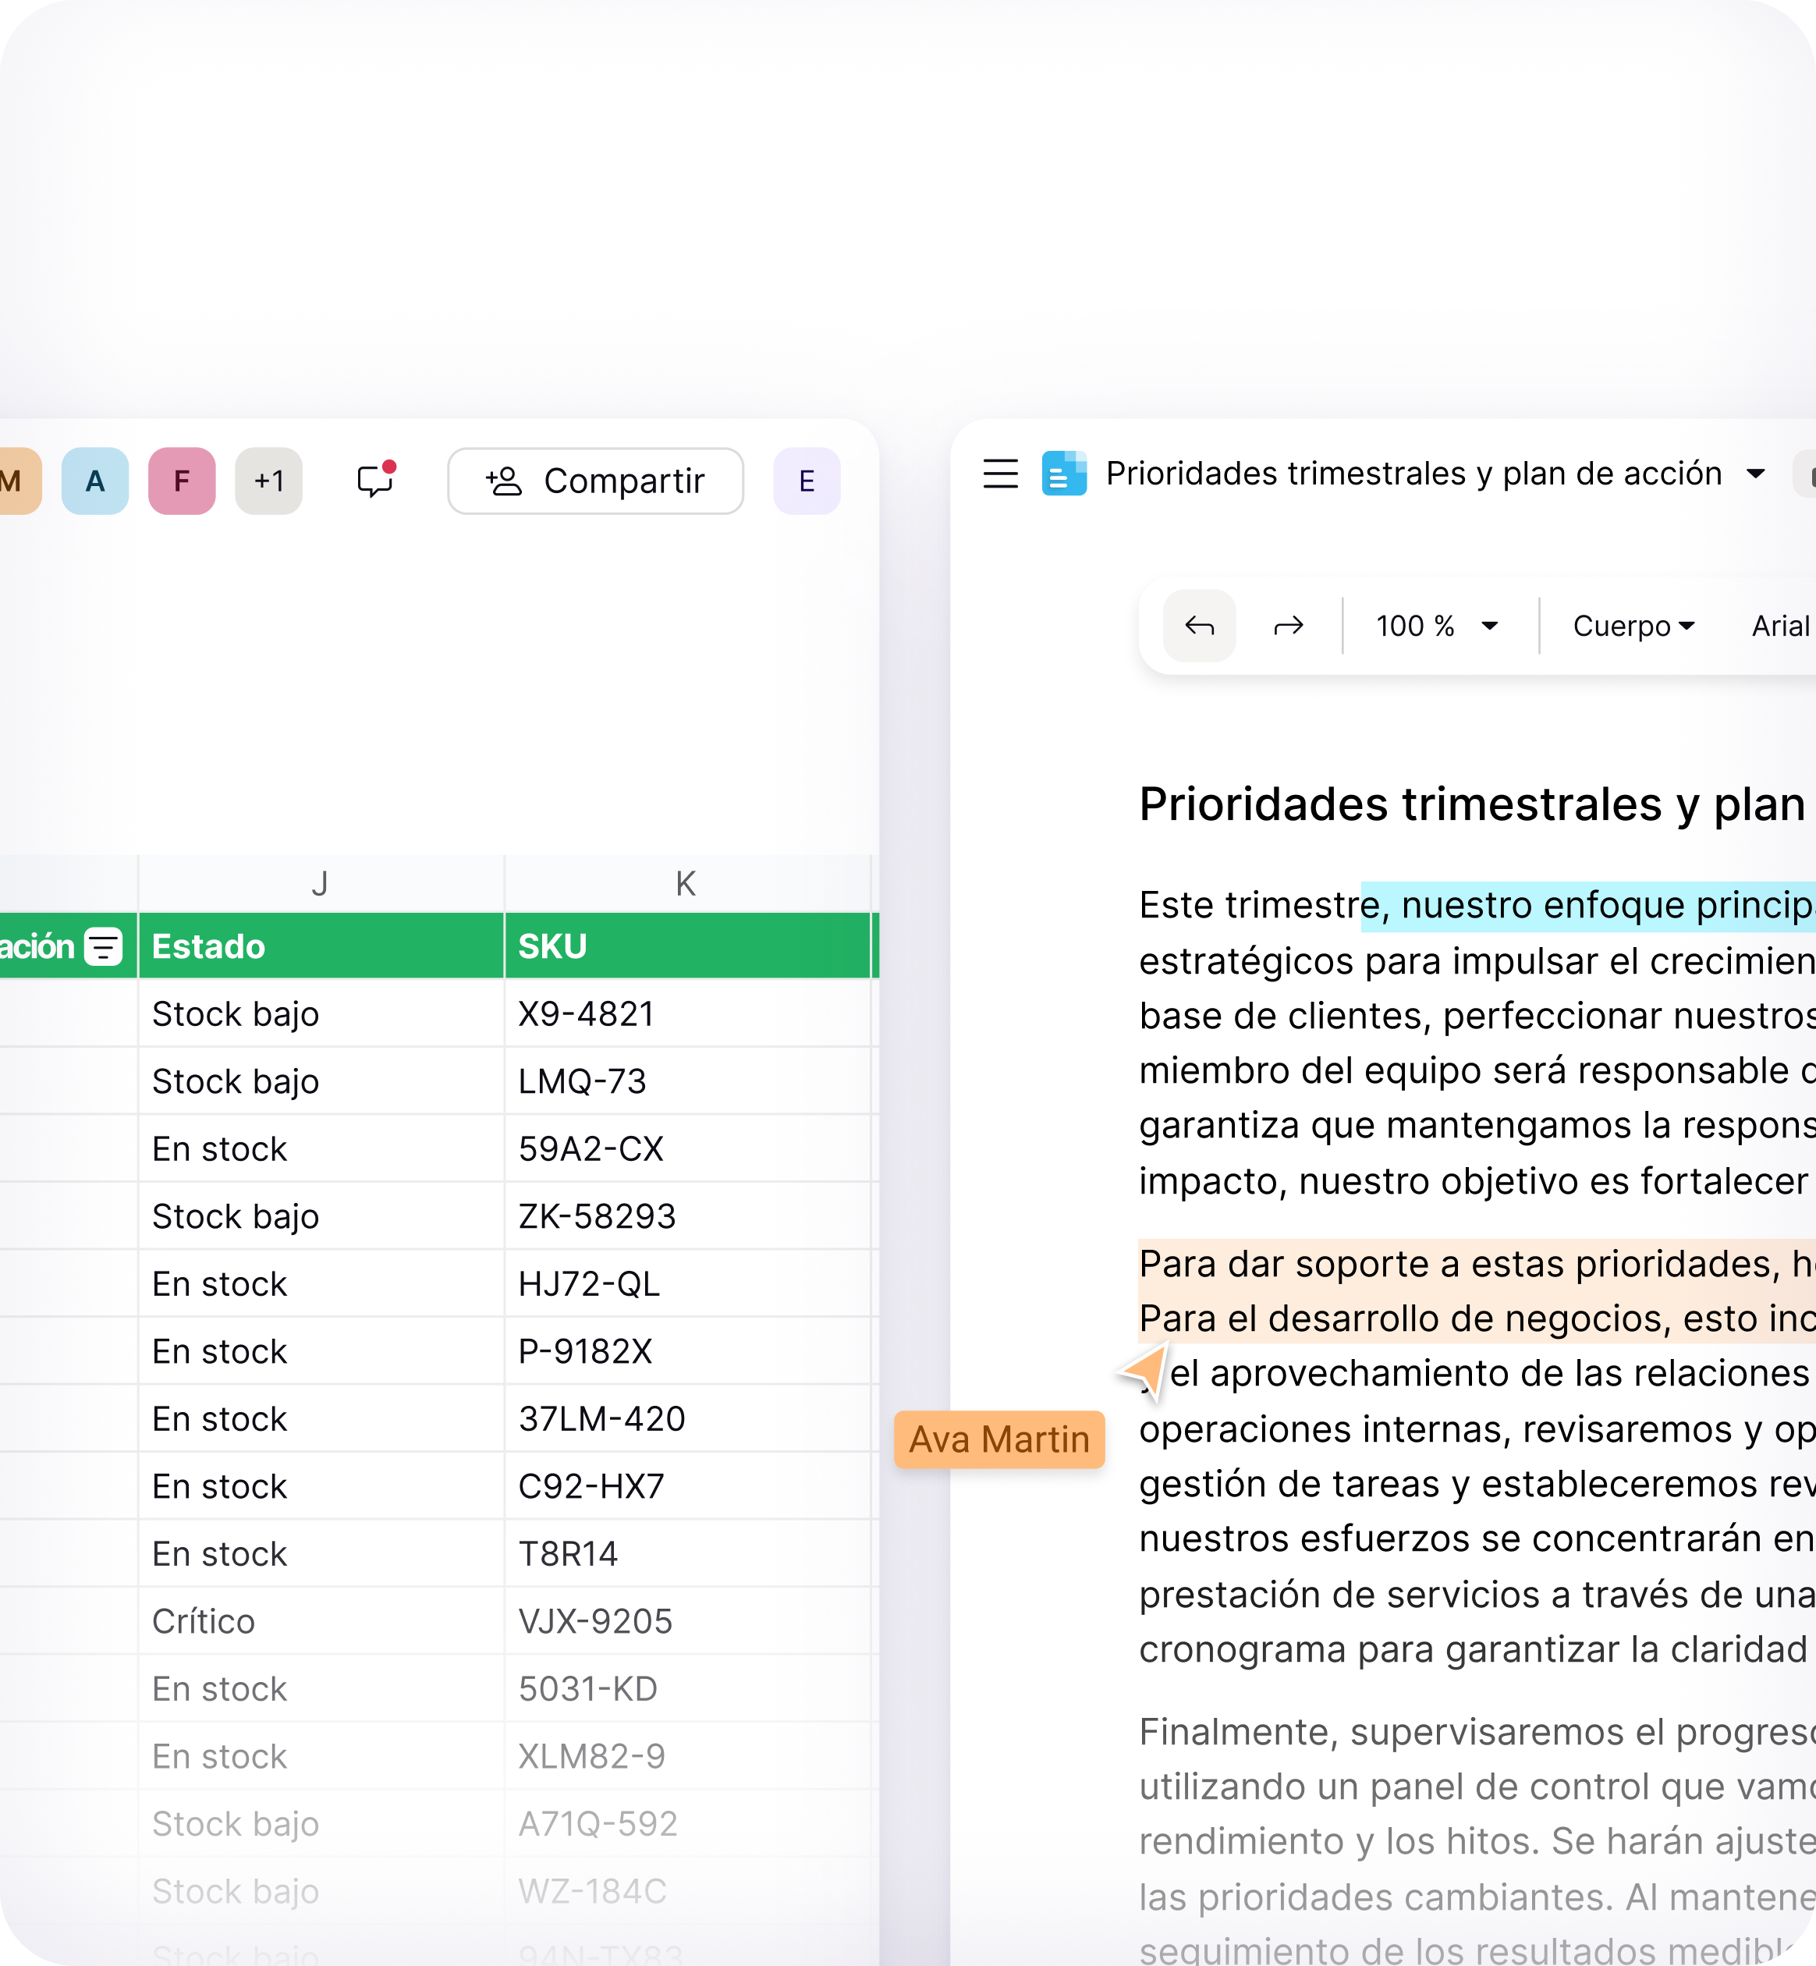Viewport: 1816px width, 1966px height.
Task: Click the Estado header cell
Action: (x=321, y=946)
